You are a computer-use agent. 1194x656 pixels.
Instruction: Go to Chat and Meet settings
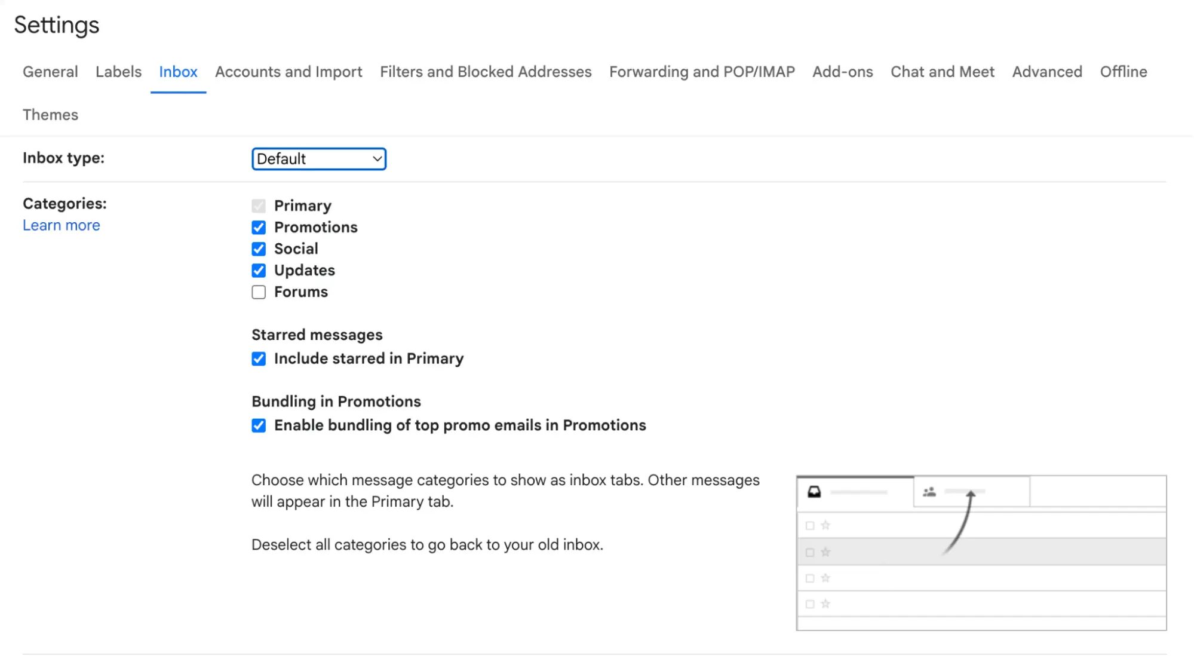(942, 71)
